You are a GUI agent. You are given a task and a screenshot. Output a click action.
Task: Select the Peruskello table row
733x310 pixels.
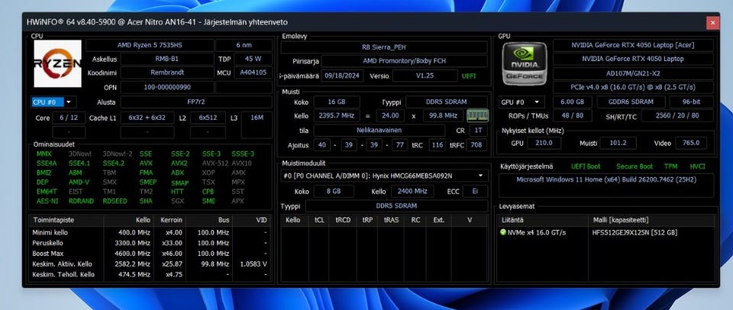[x=150, y=243]
